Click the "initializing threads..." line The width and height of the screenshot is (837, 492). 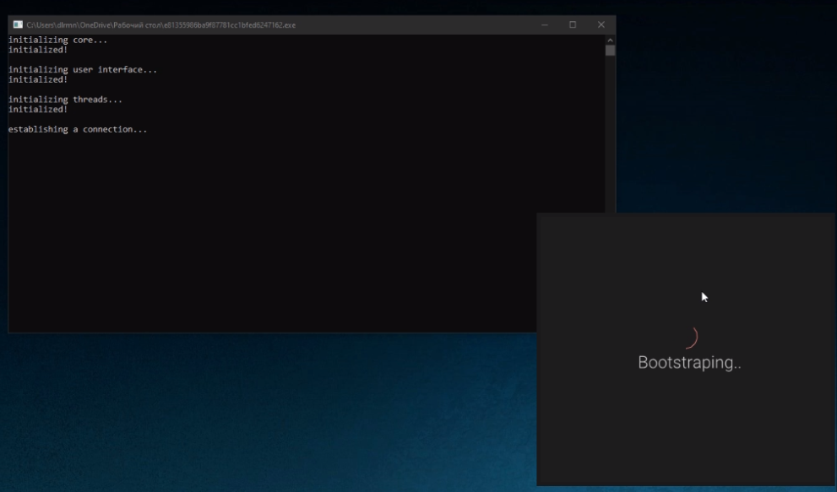pos(65,100)
